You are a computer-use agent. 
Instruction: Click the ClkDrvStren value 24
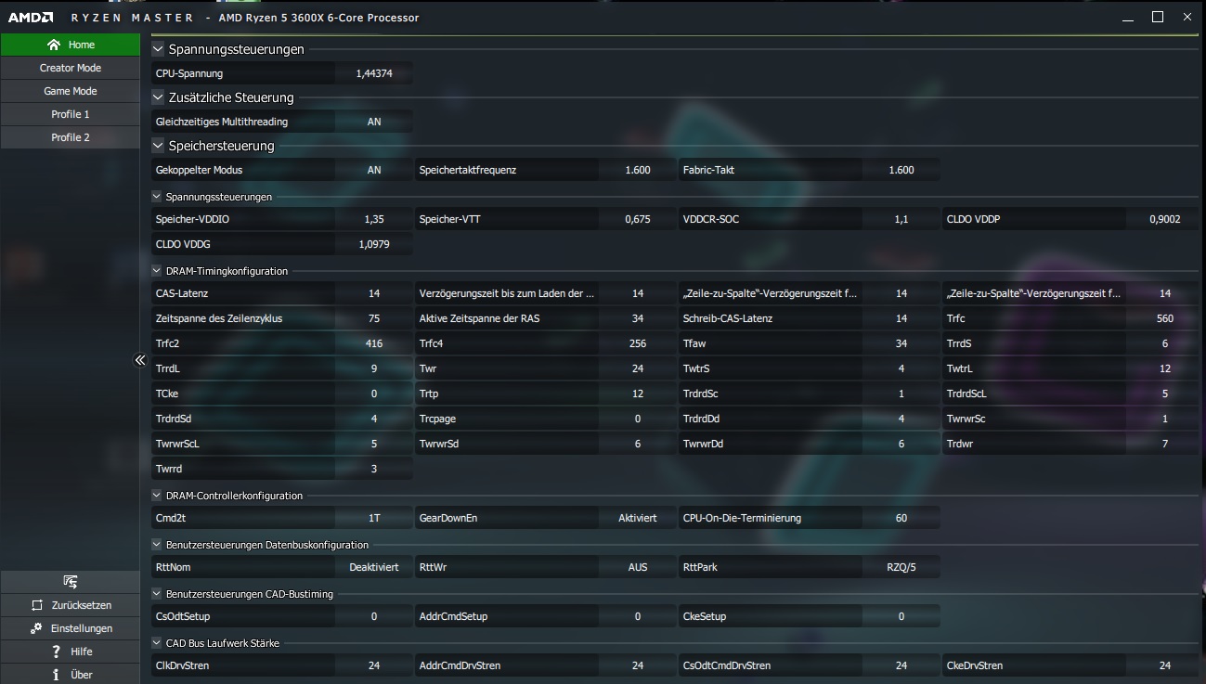(374, 665)
